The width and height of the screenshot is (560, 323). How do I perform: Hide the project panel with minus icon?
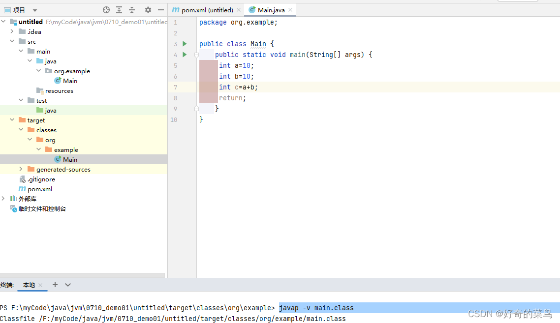(160, 9)
